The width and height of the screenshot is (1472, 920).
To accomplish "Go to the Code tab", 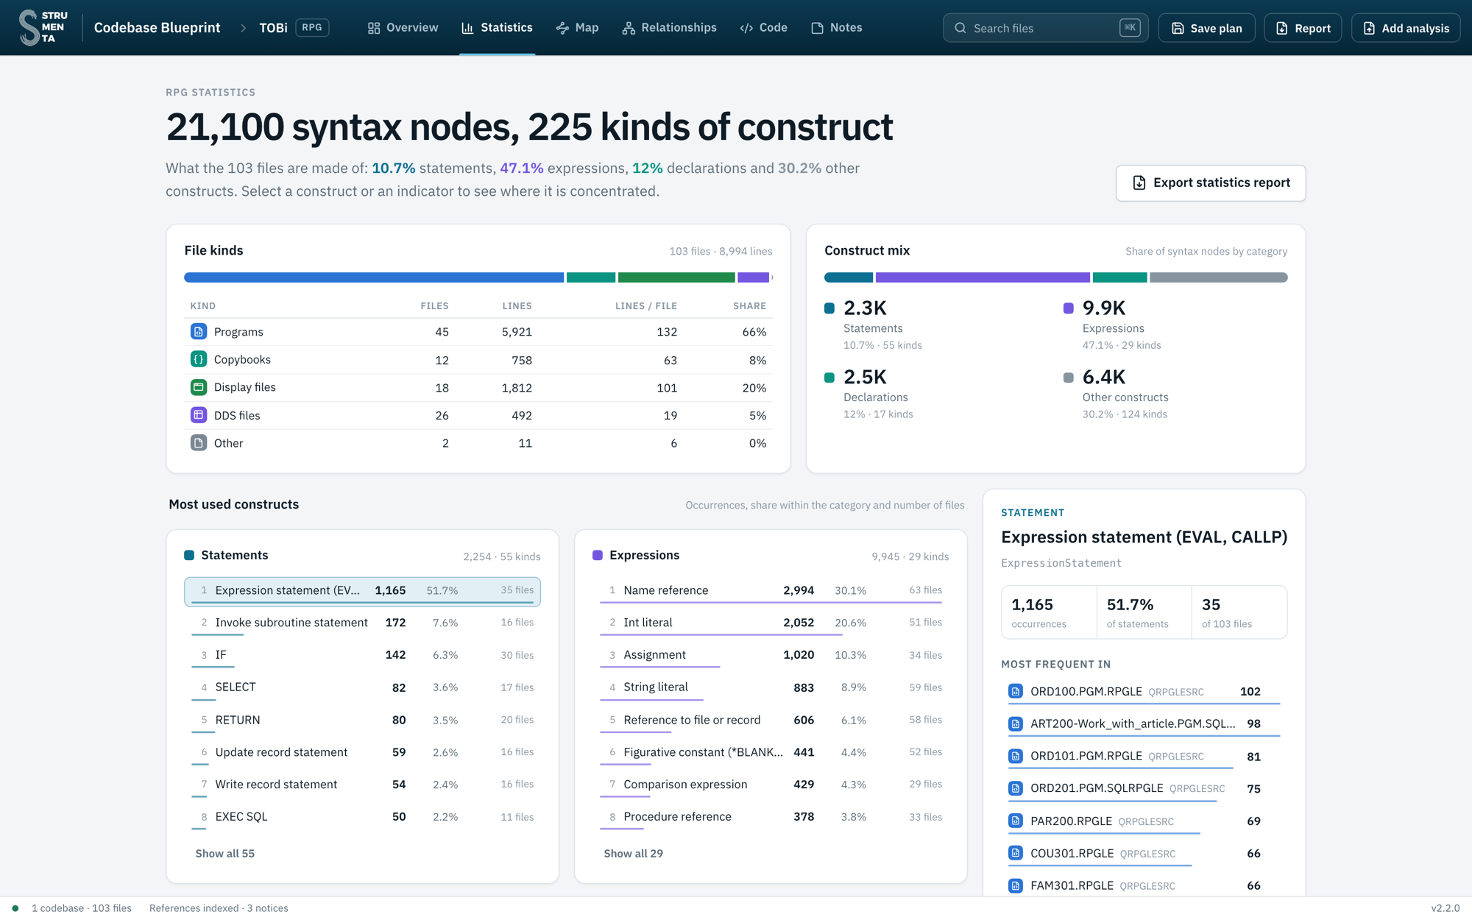I will click(x=764, y=28).
